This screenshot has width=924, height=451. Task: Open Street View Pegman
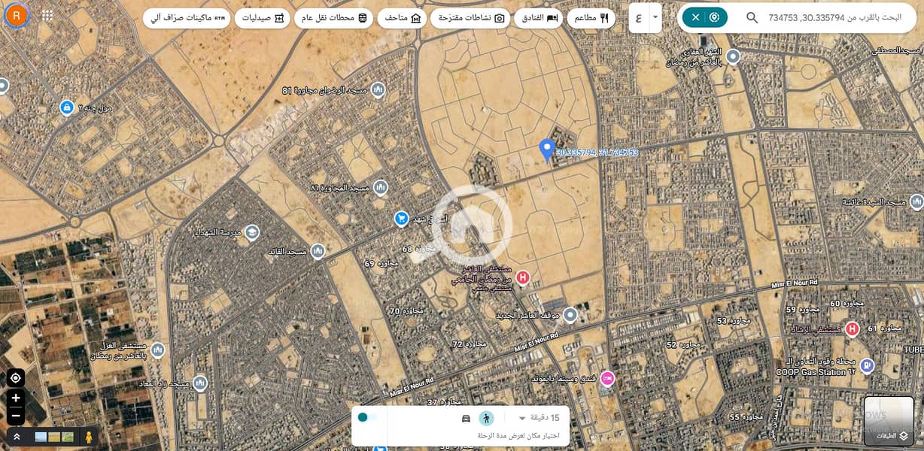89,437
